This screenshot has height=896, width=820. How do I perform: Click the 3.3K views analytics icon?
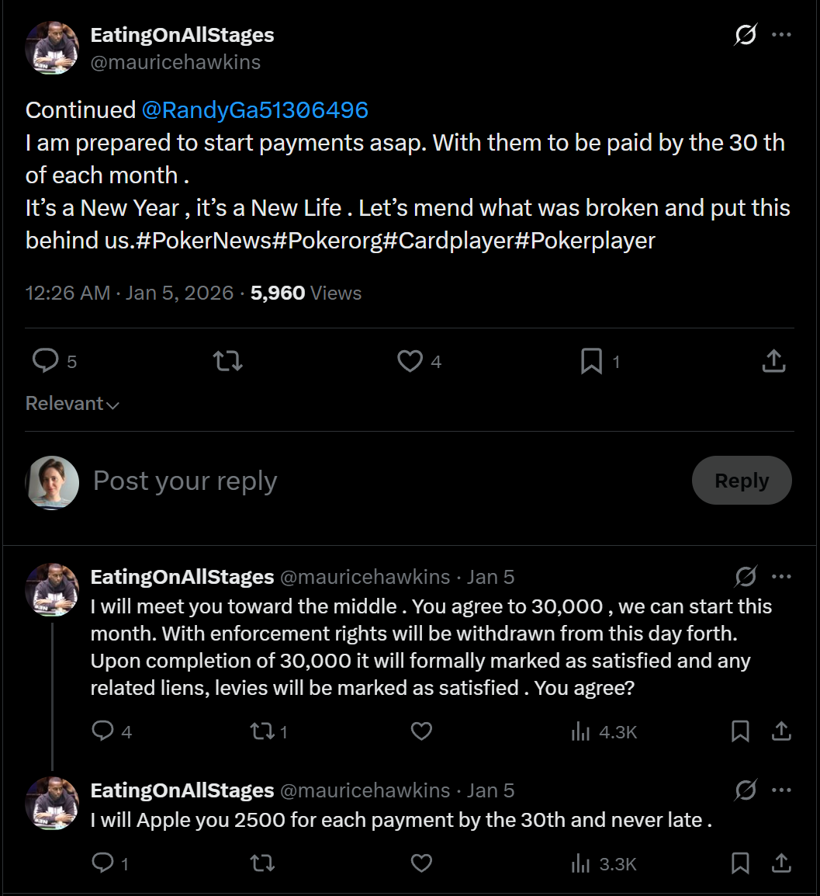click(581, 863)
